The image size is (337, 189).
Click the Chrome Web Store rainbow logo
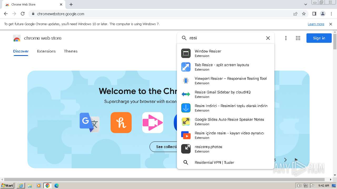[17, 38]
